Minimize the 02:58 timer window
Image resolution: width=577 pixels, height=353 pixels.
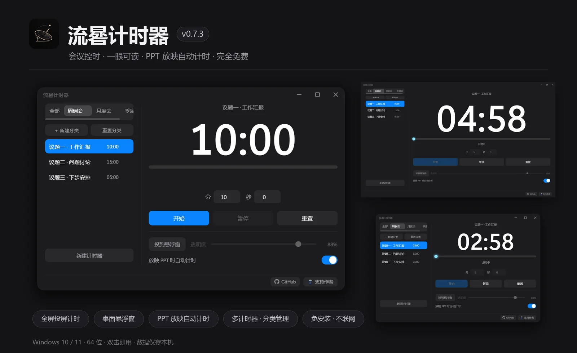pos(516,218)
